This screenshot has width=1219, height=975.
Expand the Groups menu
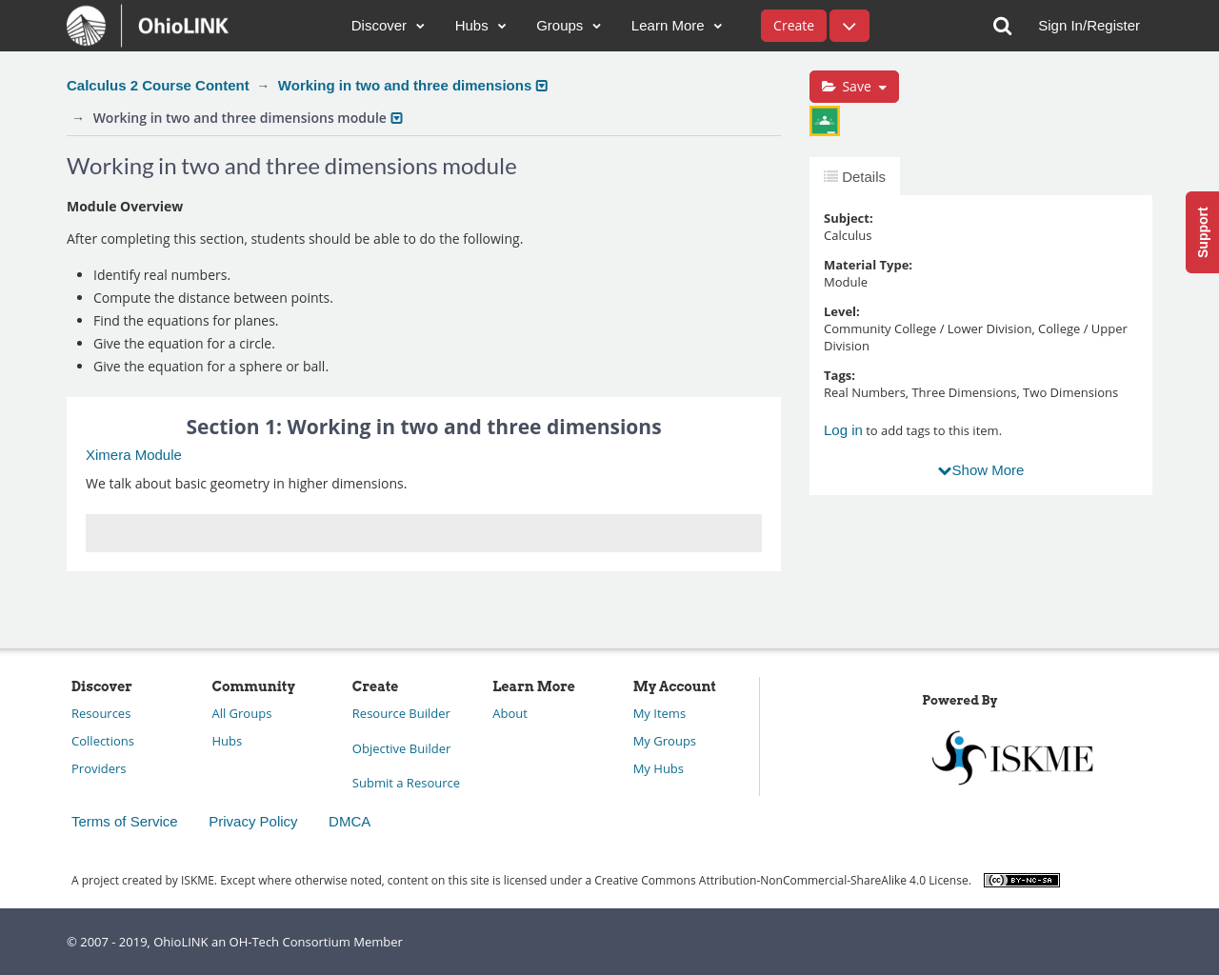(x=569, y=26)
